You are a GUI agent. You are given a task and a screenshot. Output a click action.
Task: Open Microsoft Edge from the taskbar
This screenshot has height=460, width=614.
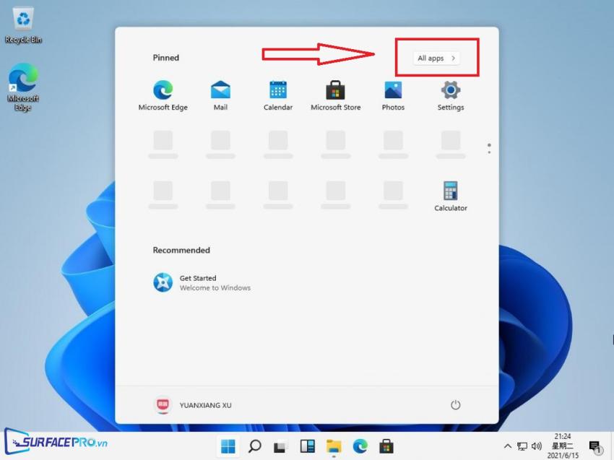click(360, 446)
